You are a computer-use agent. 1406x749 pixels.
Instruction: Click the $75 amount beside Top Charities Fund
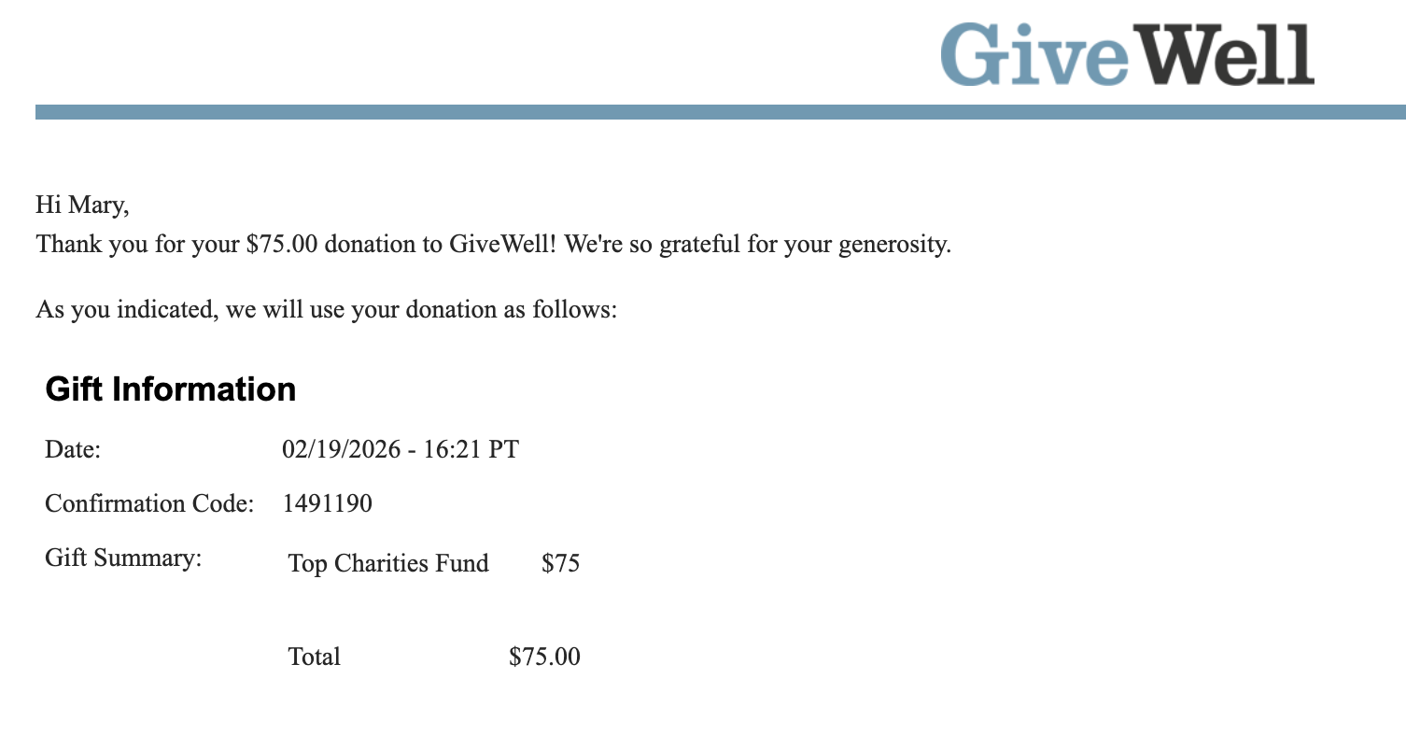click(x=560, y=564)
